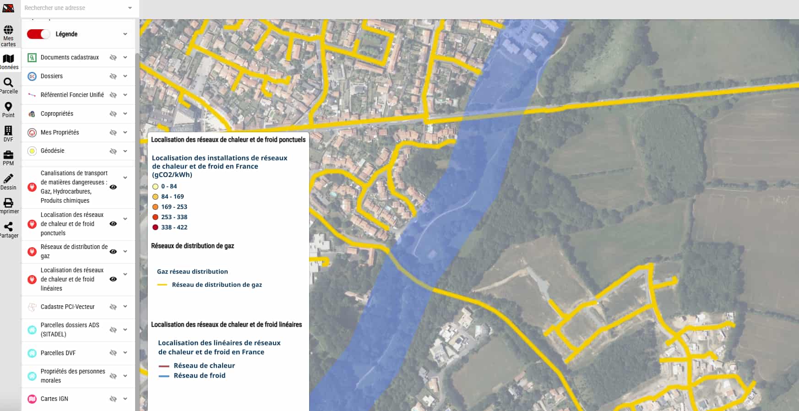Toggle the Légende switch off

coord(38,34)
